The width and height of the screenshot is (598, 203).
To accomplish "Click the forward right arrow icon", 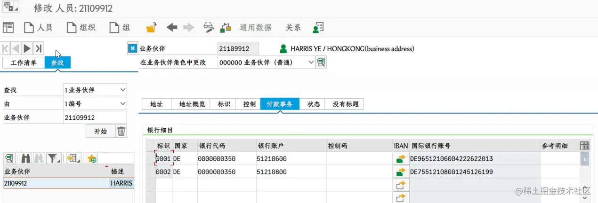I will 189,28.
